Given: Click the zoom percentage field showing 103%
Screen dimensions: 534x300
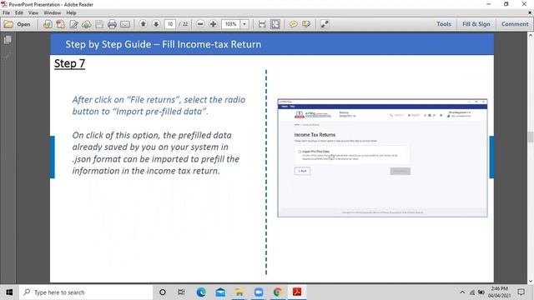Looking at the screenshot, I should click(231, 24).
